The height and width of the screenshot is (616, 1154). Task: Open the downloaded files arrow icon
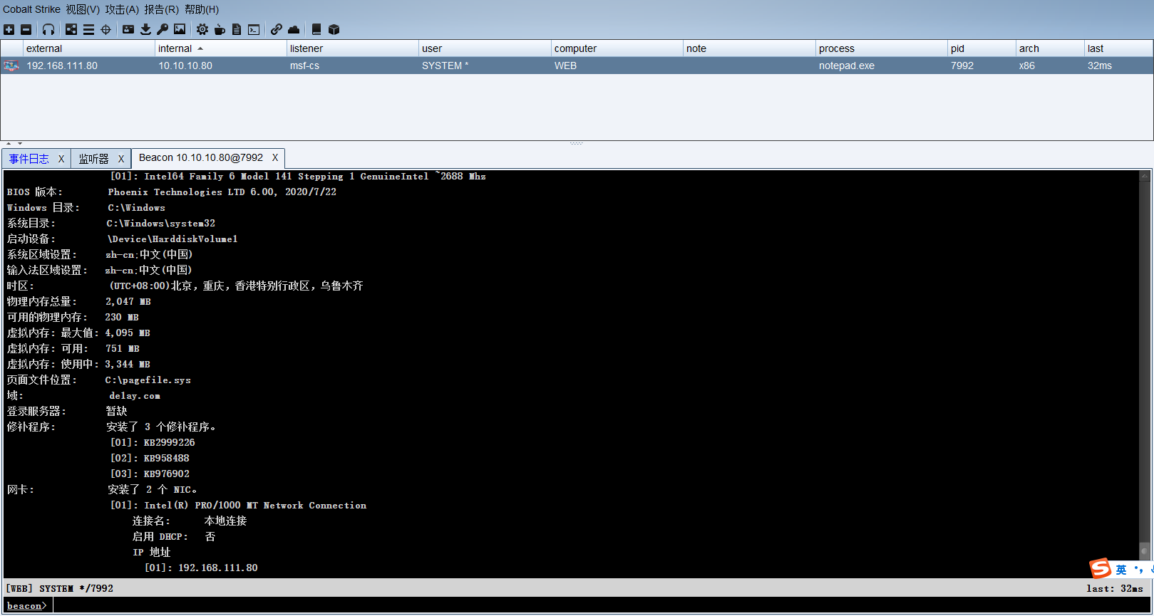pos(145,29)
